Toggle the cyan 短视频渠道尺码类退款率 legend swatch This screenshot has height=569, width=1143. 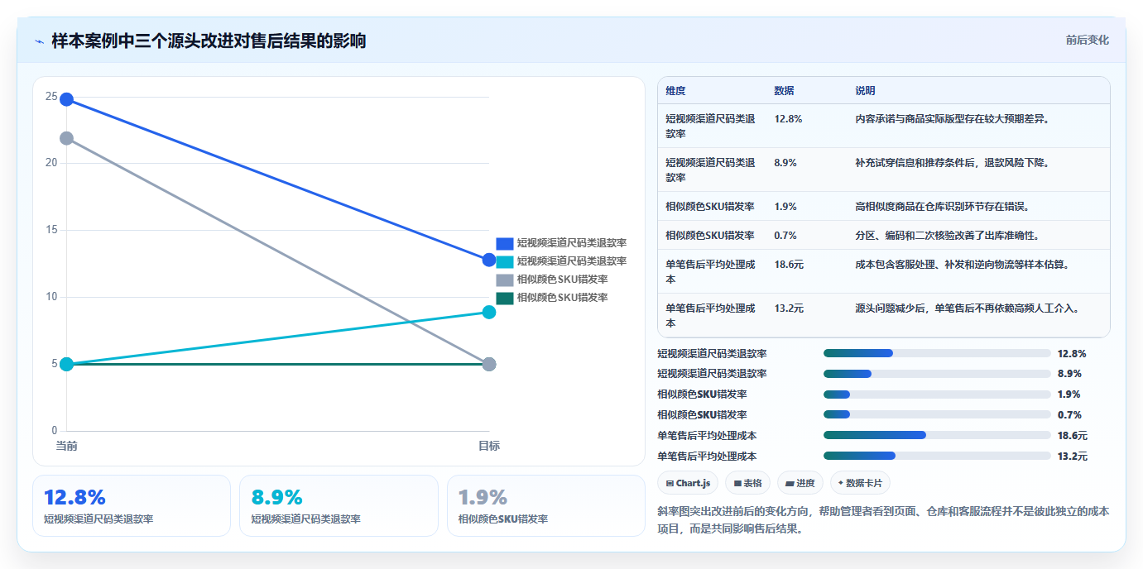coord(505,261)
